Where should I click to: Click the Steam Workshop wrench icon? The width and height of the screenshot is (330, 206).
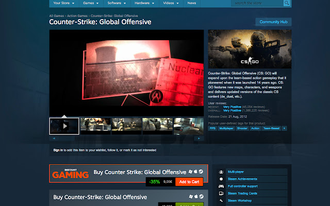pos(221,200)
